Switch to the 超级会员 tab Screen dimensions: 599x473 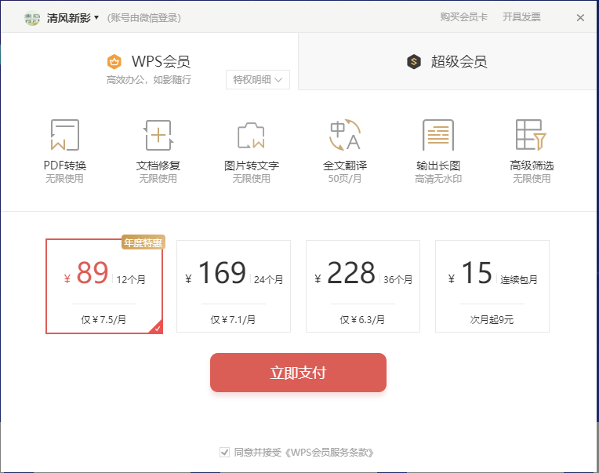pyautogui.click(x=448, y=62)
